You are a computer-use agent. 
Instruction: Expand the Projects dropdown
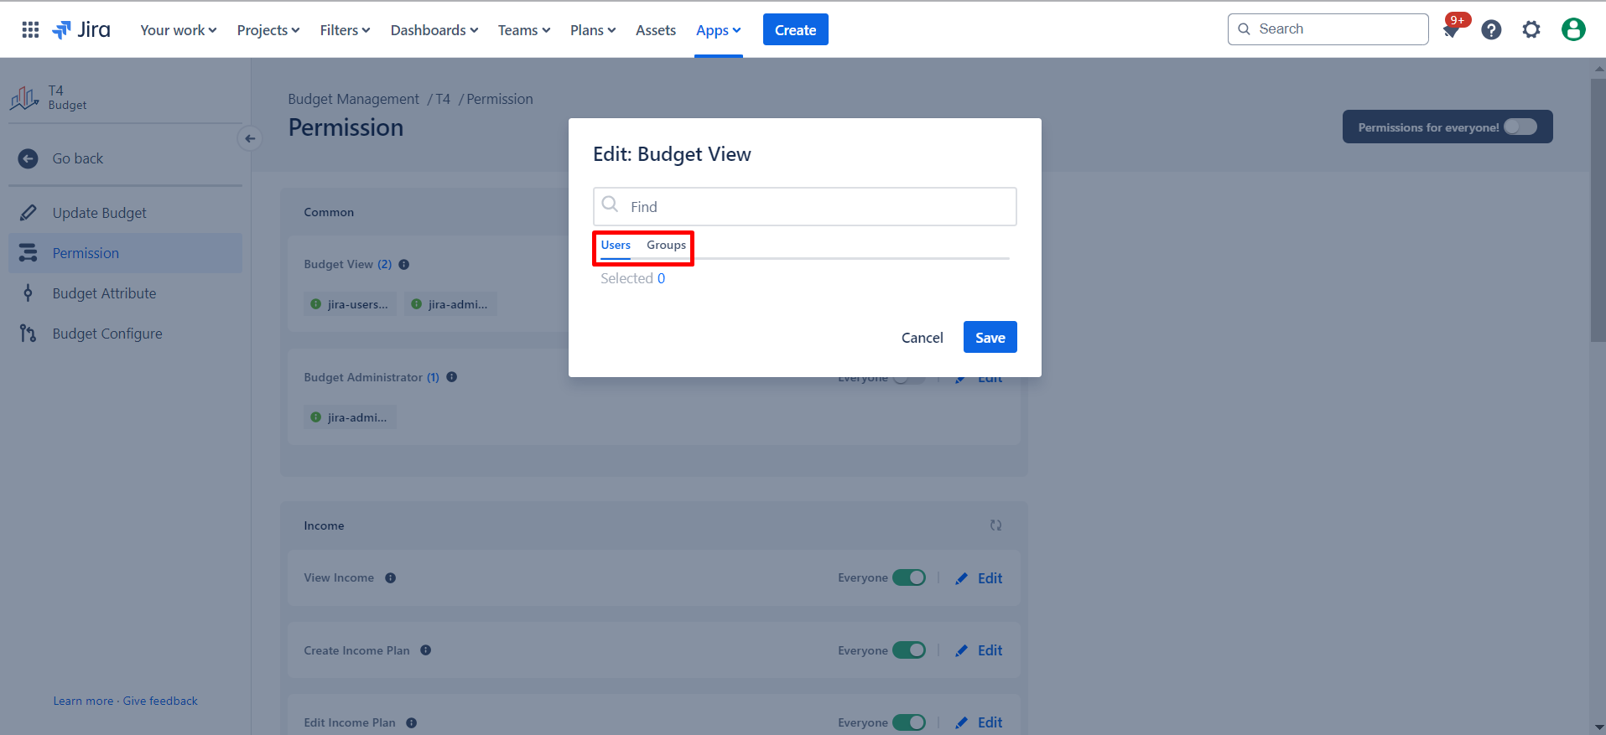coord(268,30)
